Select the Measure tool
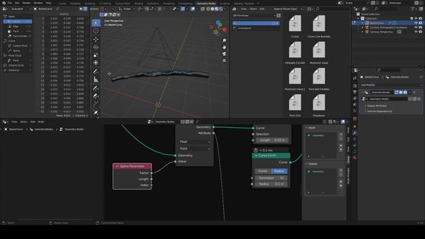This screenshot has height=239, width=425. [x=96, y=80]
